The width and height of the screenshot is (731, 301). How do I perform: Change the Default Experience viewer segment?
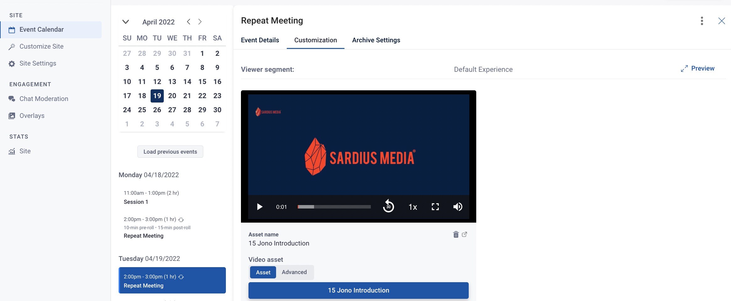click(x=483, y=69)
